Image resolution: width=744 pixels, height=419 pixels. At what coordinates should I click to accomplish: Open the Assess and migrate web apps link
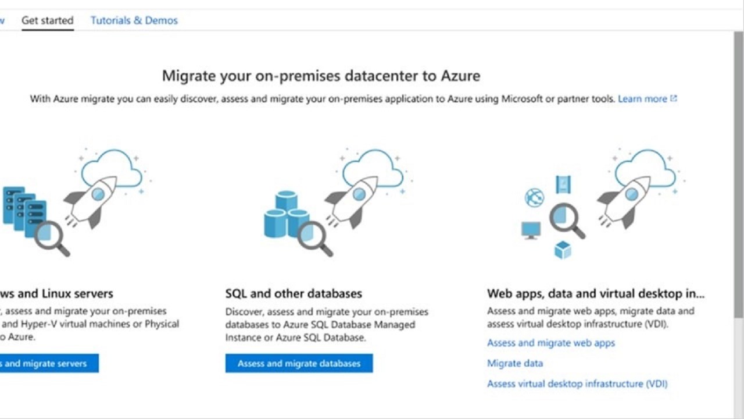point(550,343)
